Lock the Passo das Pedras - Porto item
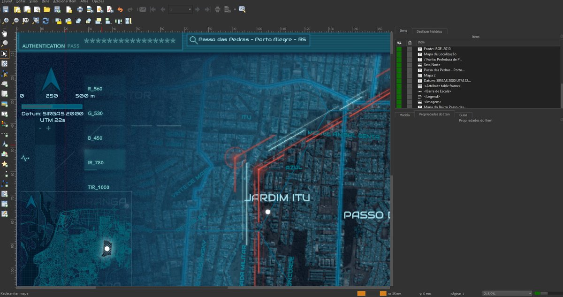This screenshot has width=563, height=297. coord(410,70)
